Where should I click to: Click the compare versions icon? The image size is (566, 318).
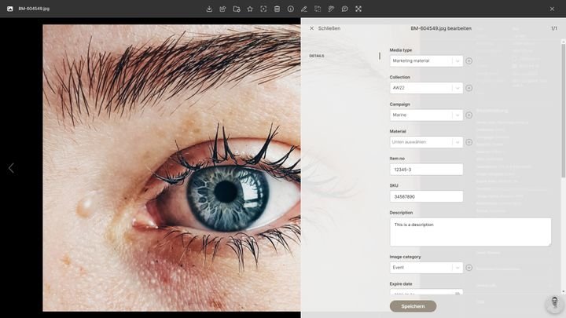(x=318, y=9)
